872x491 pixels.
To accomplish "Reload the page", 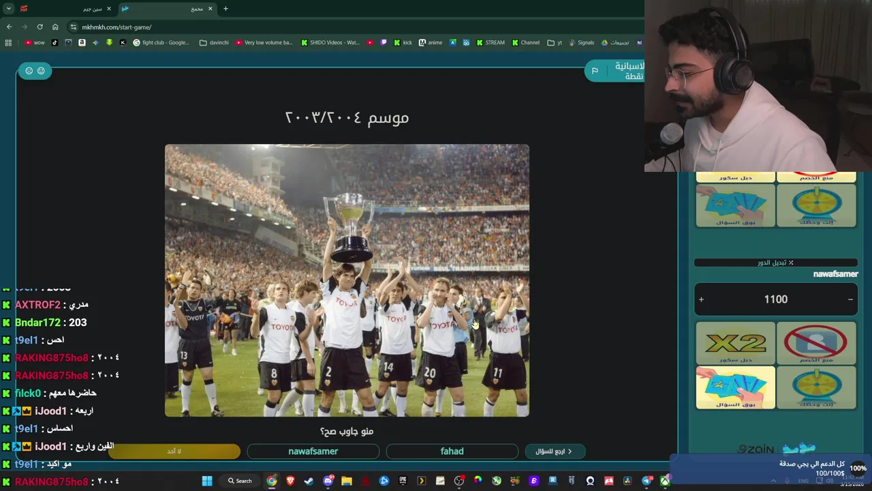I will click(40, 27).
